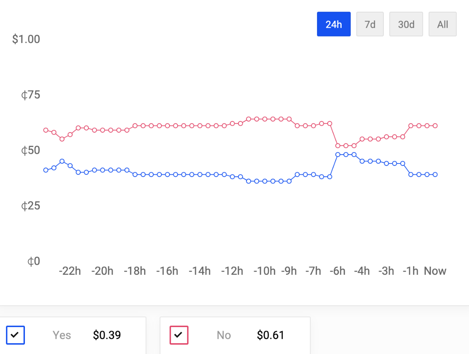The height and width of the screenshot is (354, 469).
Task: Click the $0.61 No price
Action: tap(270, 335)
